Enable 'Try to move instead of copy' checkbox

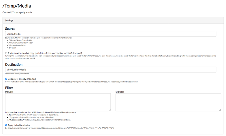(6, 53)
